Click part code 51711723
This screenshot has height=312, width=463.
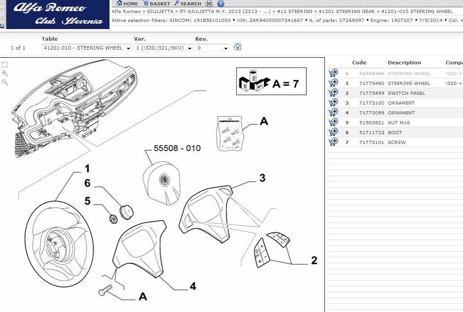click(x=371, y=132)
